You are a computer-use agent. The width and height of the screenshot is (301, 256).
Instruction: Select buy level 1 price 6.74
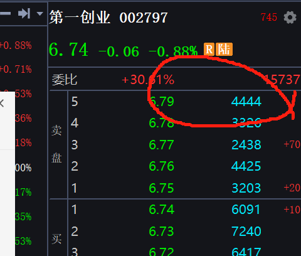[x=161, y=210]
